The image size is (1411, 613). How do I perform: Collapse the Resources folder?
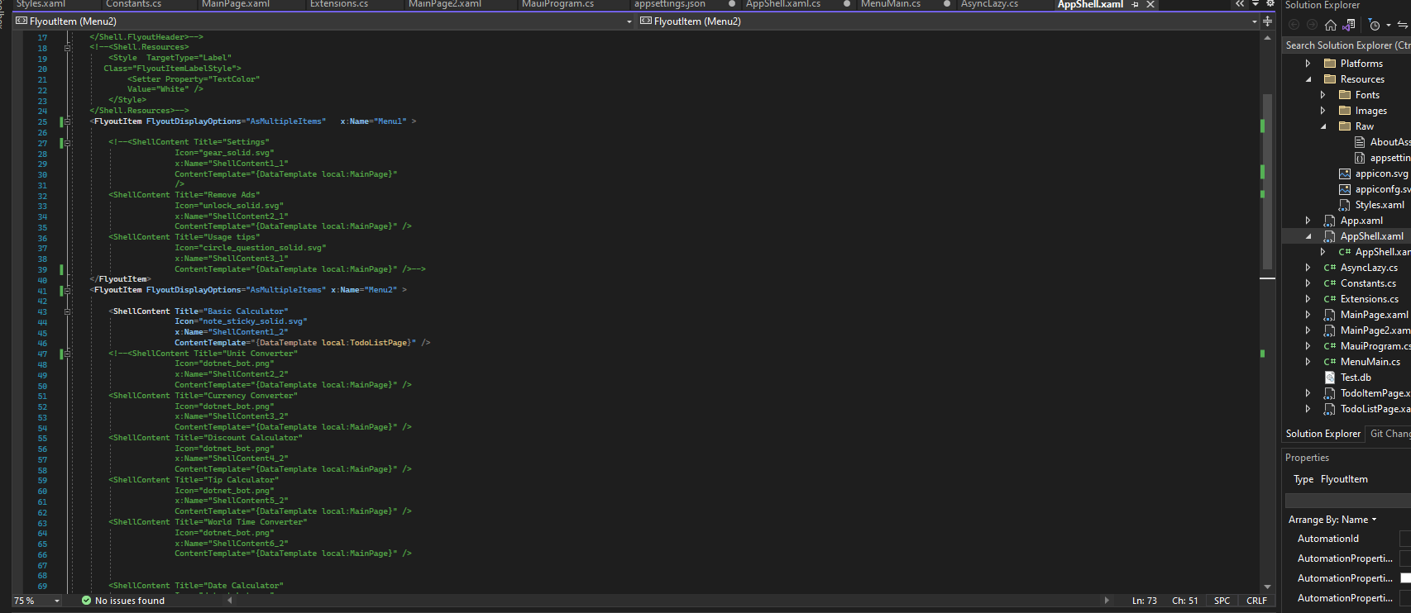point(1308,79)
